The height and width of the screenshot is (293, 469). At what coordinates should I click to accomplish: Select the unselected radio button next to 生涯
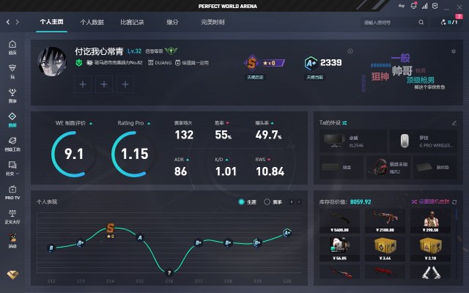coord(267,202)
